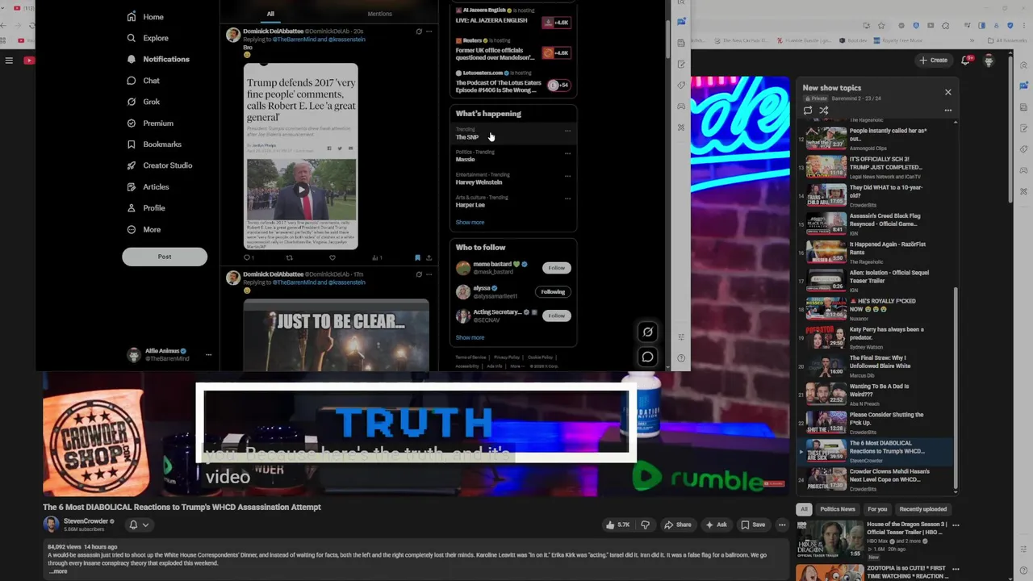Open the Harvey Weinstein trending topic
1033x581 pixels.
click(479, 182)
